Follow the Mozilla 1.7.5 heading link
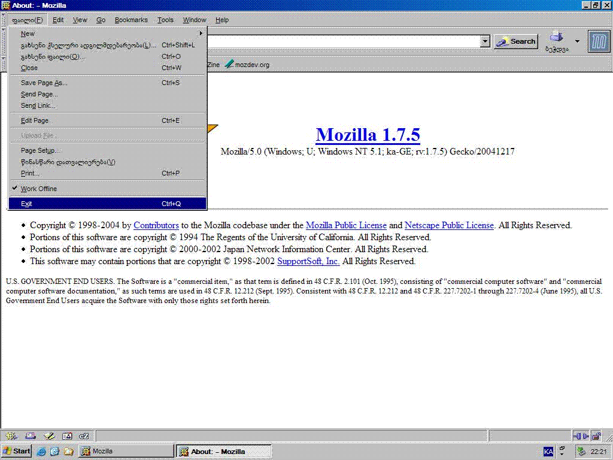613x460 pixels. tap(368, 135)
